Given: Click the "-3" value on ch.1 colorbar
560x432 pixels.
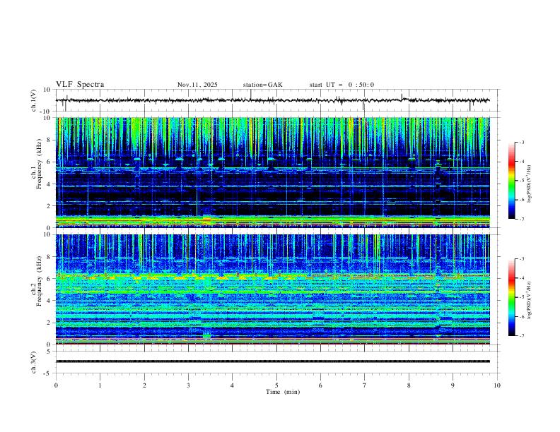Looking at the screenshot, I should click(521, 142).
